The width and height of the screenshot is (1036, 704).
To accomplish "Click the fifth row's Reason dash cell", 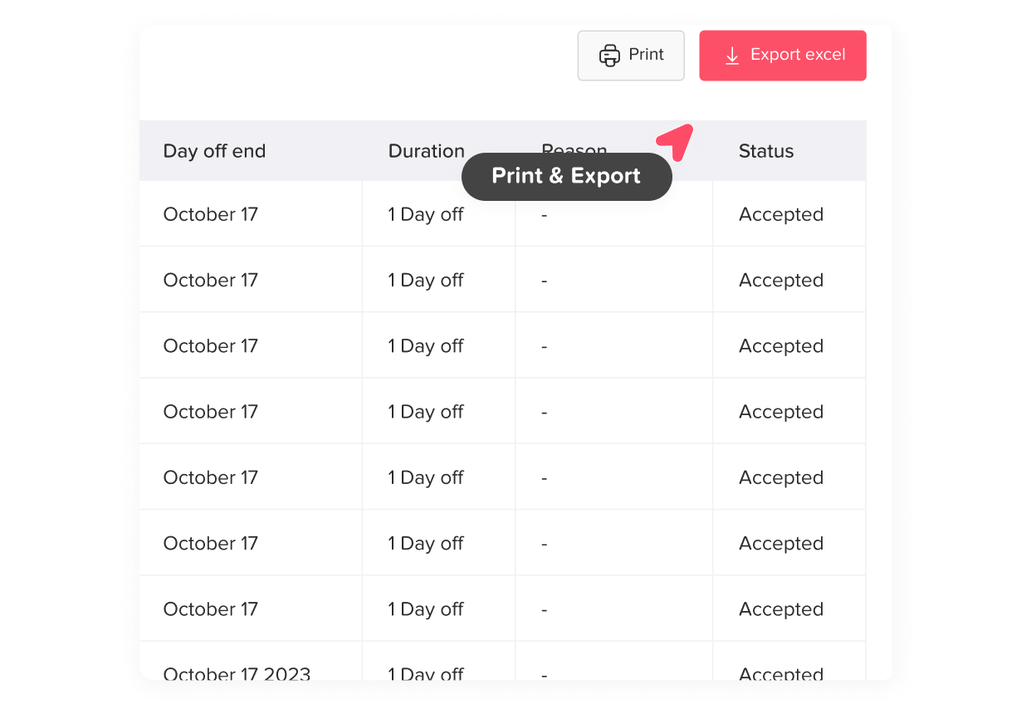I will click(545, 478).
